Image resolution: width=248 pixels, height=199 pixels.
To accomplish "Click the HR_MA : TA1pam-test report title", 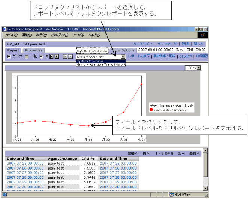I will (26, 44).
